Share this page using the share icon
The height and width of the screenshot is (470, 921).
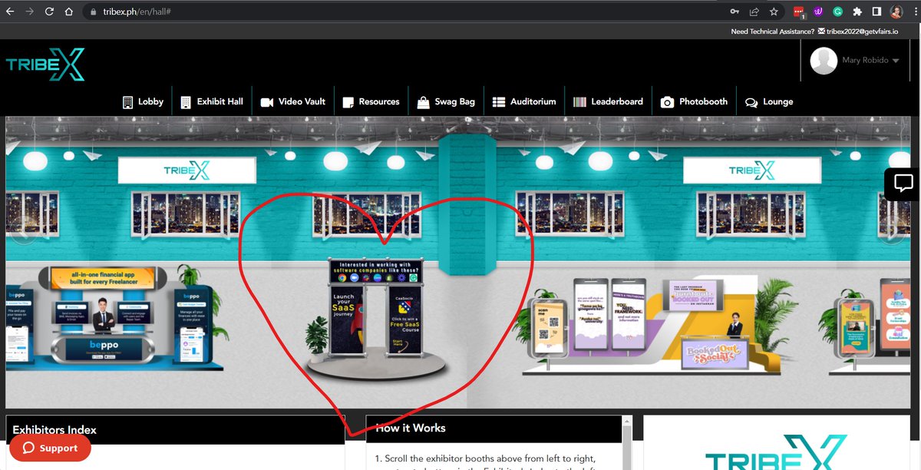coord(754,12)
